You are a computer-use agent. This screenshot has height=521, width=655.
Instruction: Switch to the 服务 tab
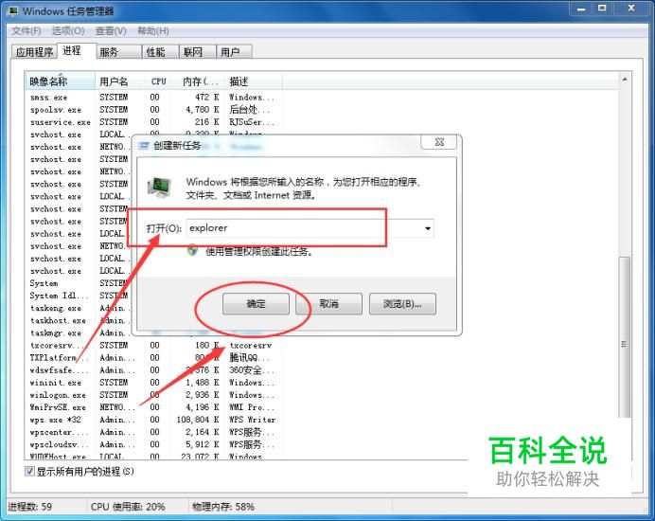point(119,52)
